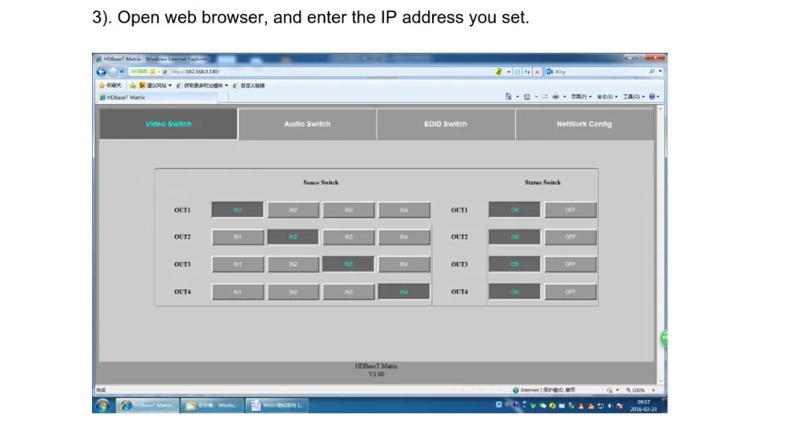Click the add-to-favorites-bar star icon
787x437 pixels.
(132, 85)
